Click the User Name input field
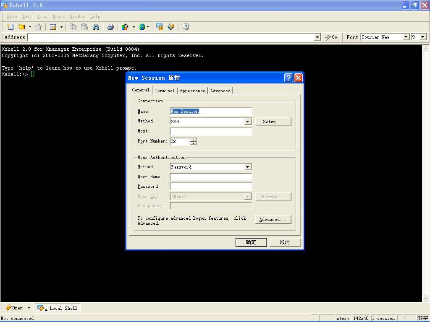Image resolution: width=430 pixels, height=322 pixels. point(211,177)
